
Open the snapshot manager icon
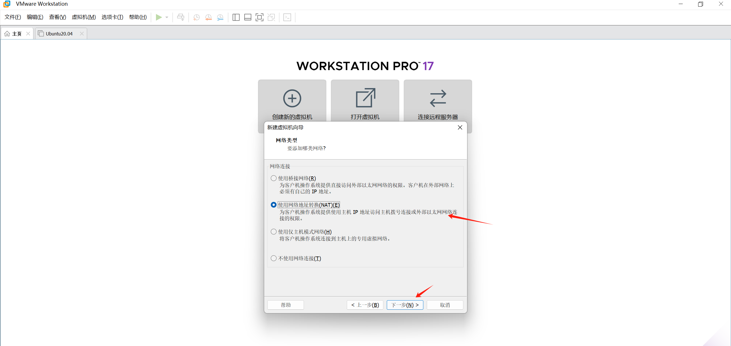220,17
